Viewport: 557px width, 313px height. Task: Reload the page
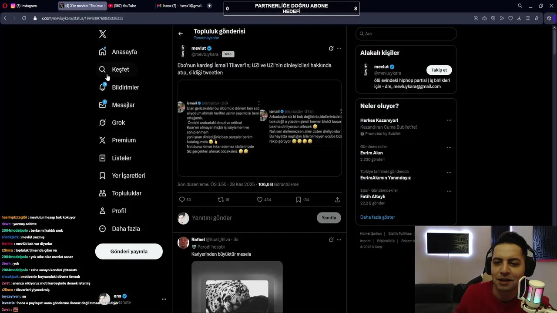(24, 18)
